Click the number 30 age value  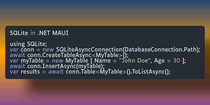point(176,61)
